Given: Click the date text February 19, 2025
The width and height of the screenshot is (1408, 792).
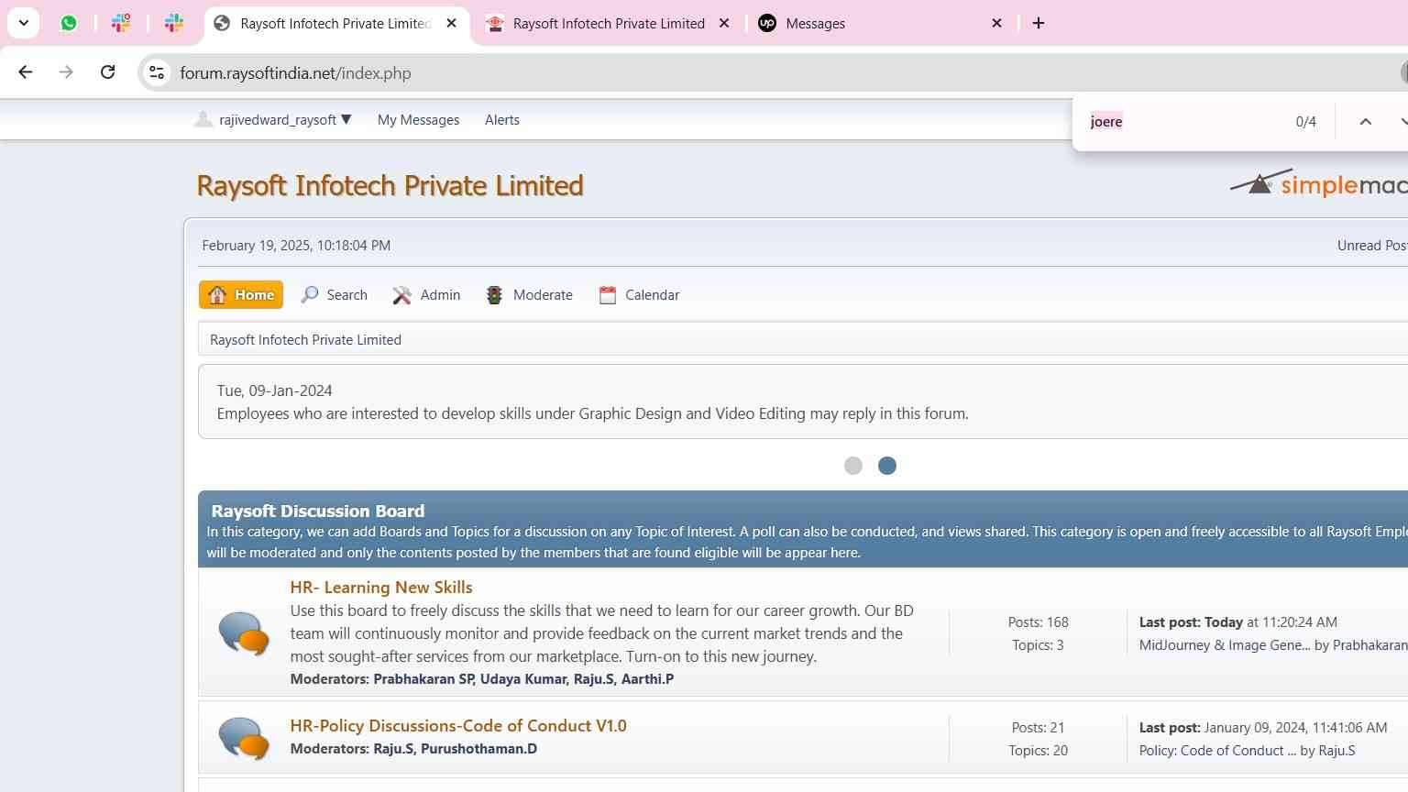Looking at the screenshot, I should point(296,246).
